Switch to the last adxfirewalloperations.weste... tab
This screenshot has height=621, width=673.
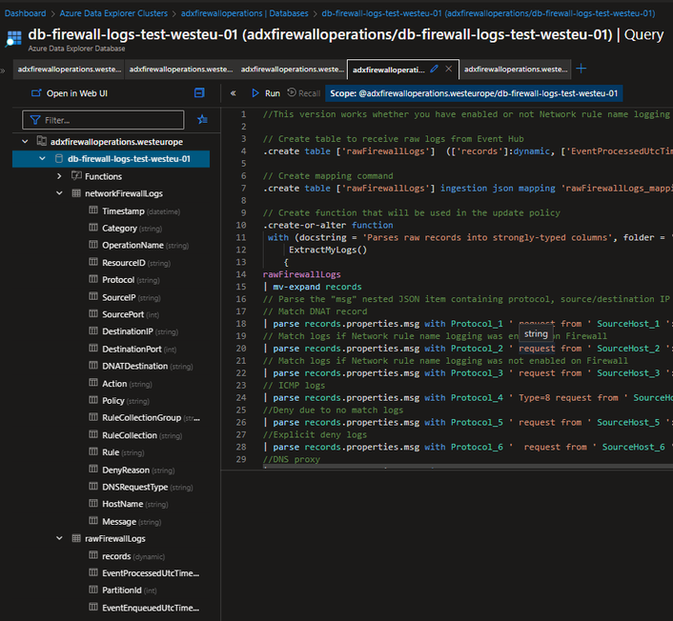tap(516, 69)
